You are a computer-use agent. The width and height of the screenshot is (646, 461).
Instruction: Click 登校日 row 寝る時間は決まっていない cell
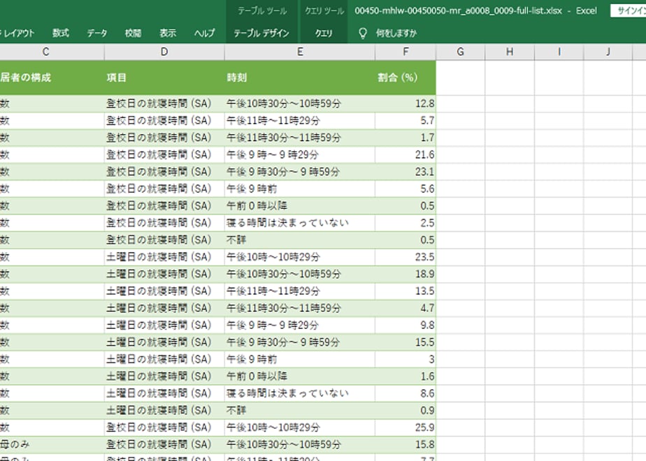click(300, 223)
